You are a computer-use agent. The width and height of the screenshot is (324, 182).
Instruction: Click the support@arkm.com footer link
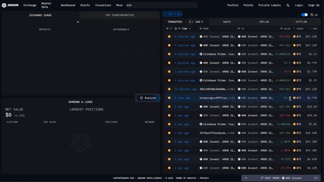point(124,178)
